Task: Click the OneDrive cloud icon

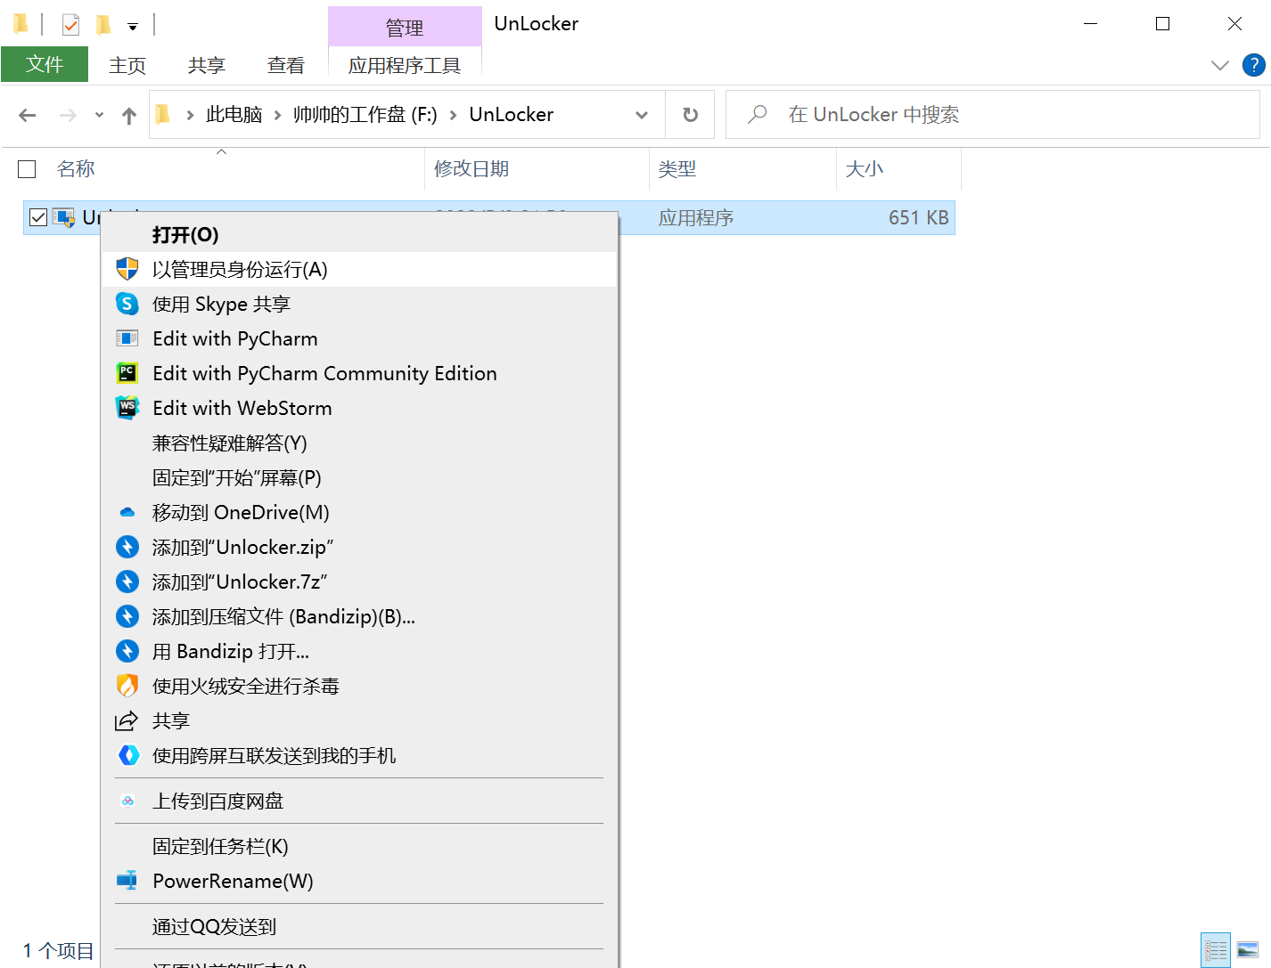Action: 127,512
